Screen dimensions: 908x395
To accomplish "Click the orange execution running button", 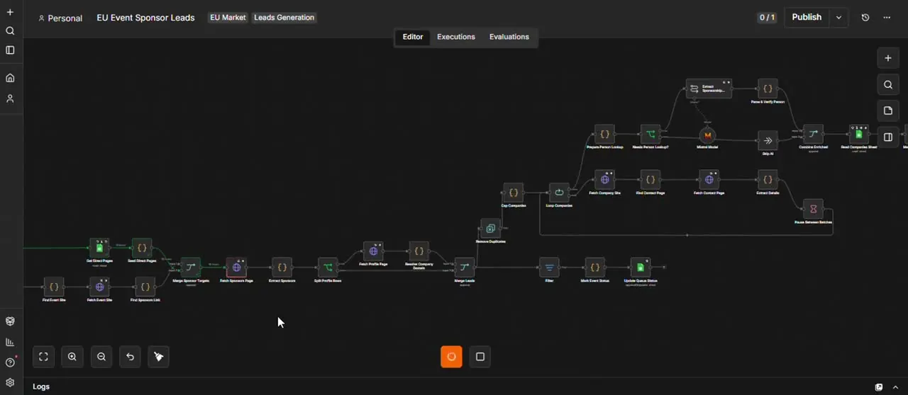I will (451, 357).
